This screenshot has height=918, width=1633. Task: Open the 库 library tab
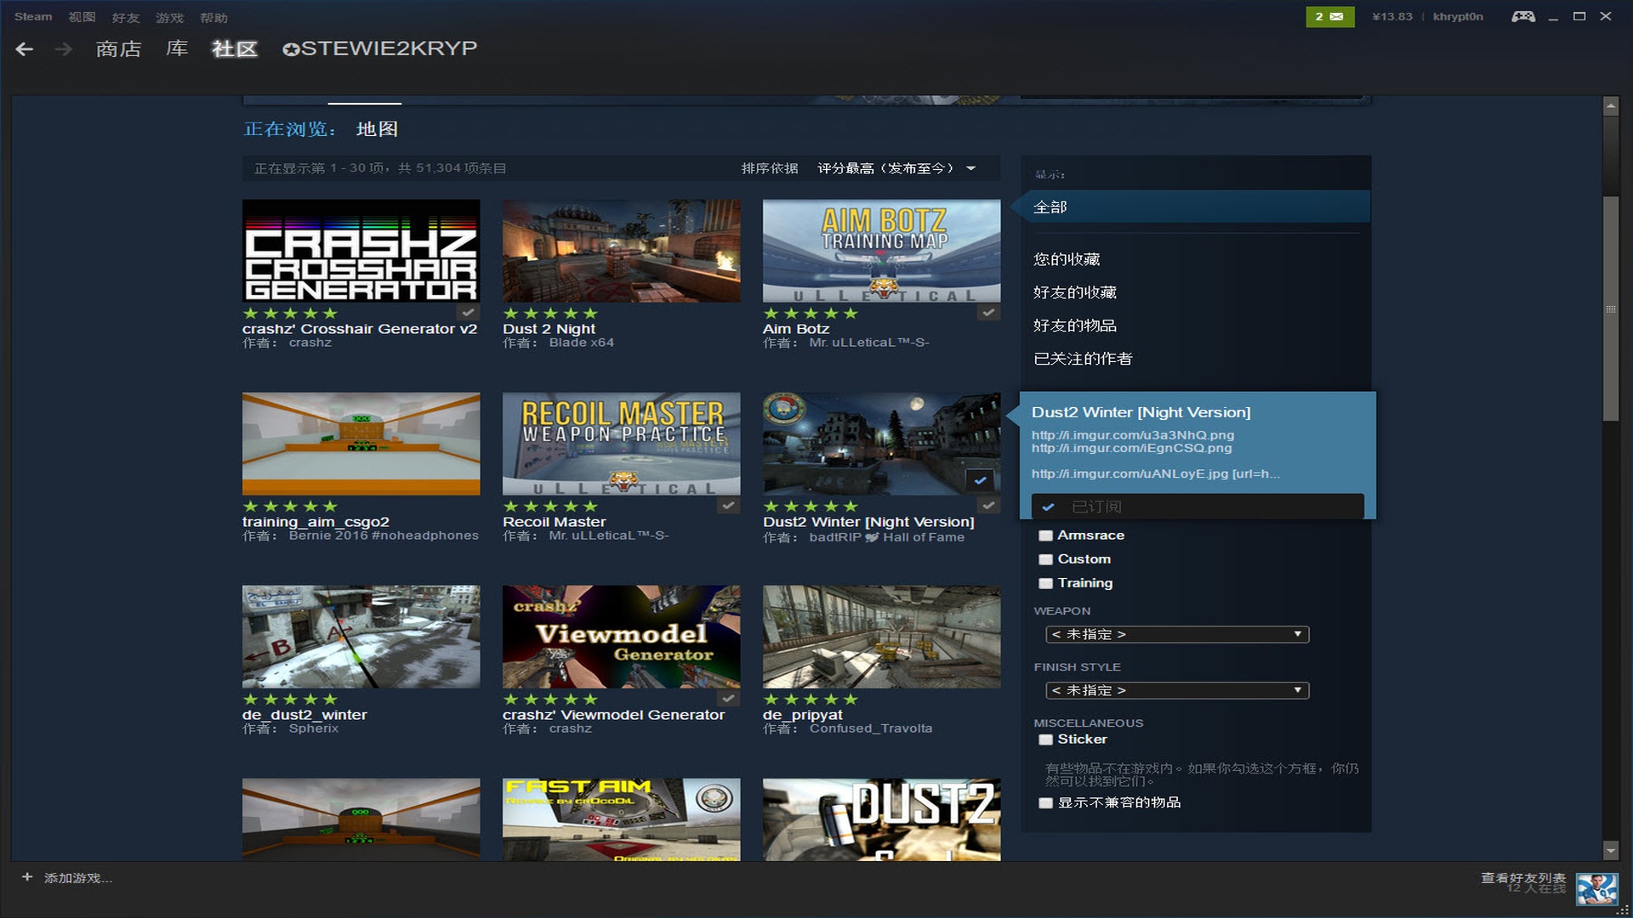pos(177,48)
